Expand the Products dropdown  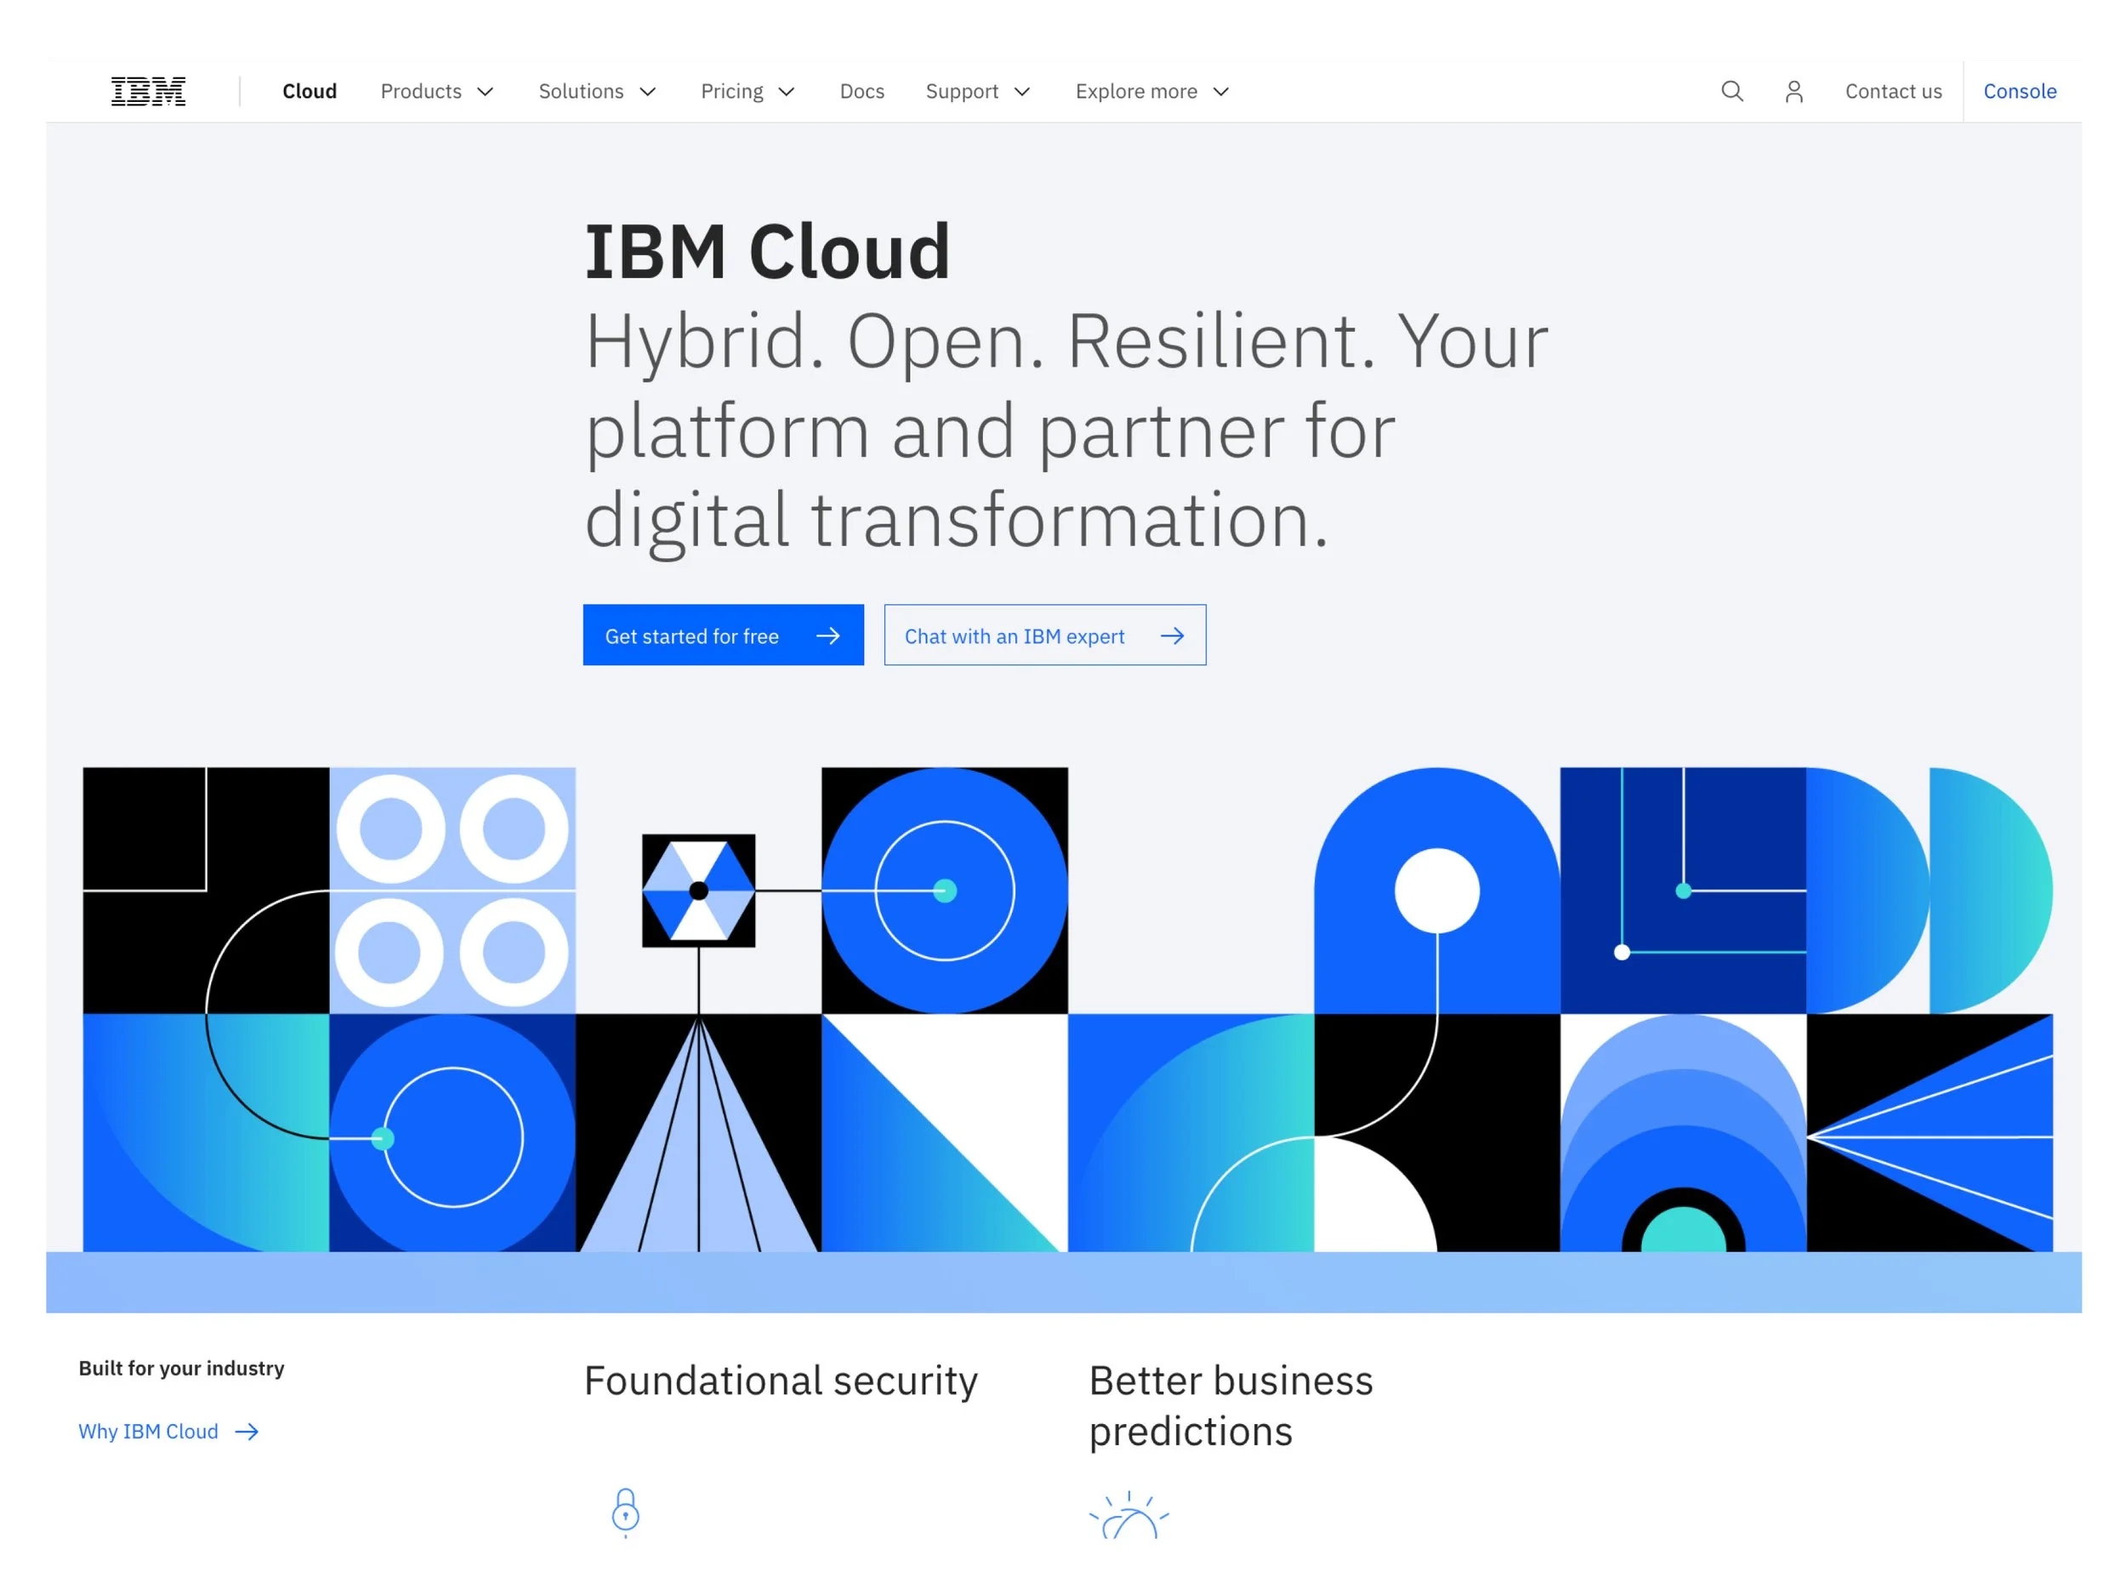(437, 91)
